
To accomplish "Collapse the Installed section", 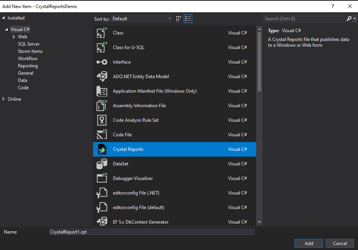I will (3, 18).
